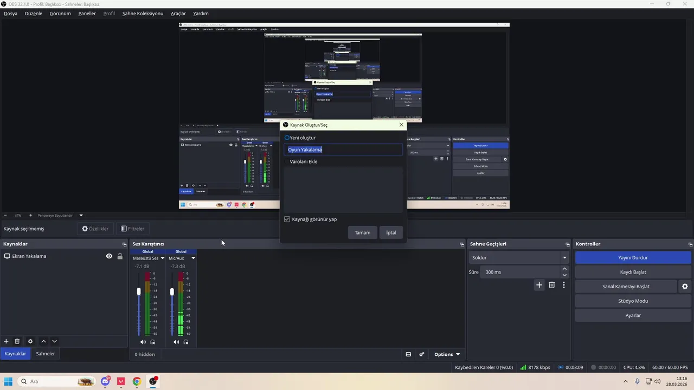
Task: Uncheck Kaynağı görünür yap checkbox
Action: pyautogui.click(x=287, y=219)
